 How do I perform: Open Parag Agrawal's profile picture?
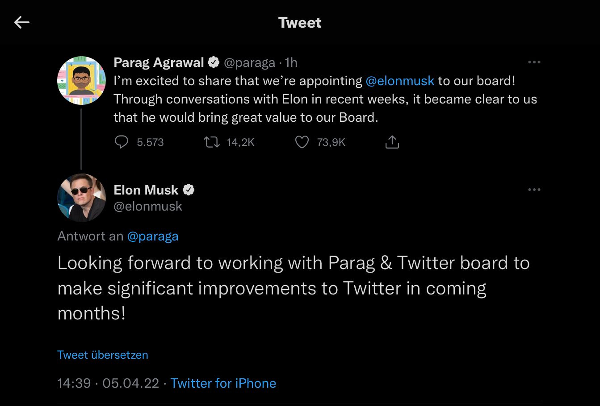(x=81, y=81)
